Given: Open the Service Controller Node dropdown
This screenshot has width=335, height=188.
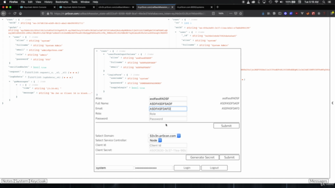Looking at the screenshot, I should tap(155, 140).
